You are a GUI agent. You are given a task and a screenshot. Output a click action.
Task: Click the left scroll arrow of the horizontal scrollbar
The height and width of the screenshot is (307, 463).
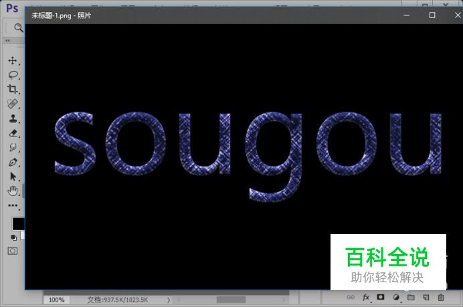[179, 300]
